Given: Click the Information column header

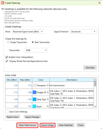Looking at the screenshot, I should 72,80.
